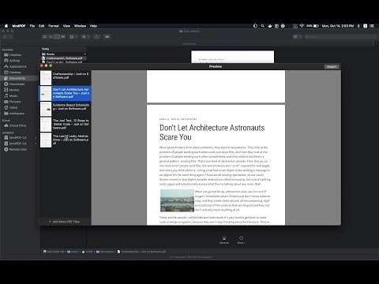Viewport: 379px width, 284px height.
Task: Open iCloud Drive in Finder sidebar
Action: coord(17,125)
